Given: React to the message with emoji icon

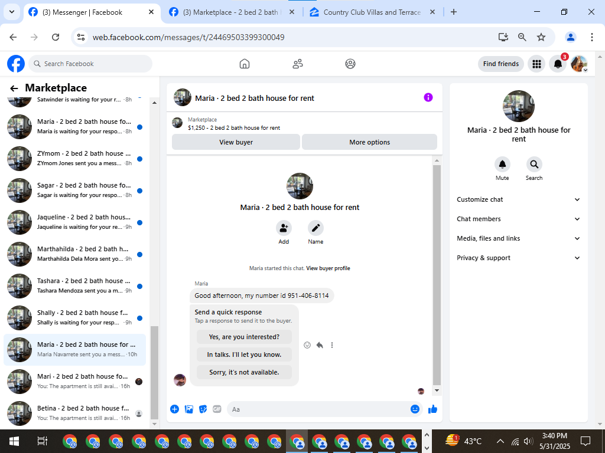Looking at the screenshot, I should coord(307,345).
